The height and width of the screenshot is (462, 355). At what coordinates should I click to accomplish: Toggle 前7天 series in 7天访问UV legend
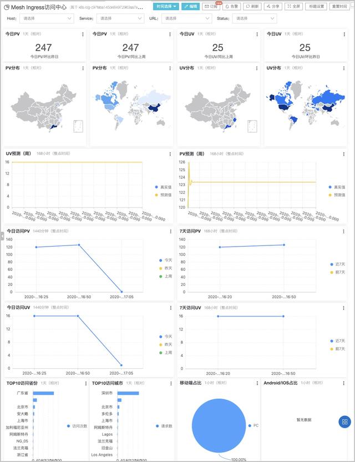[338, 349]
